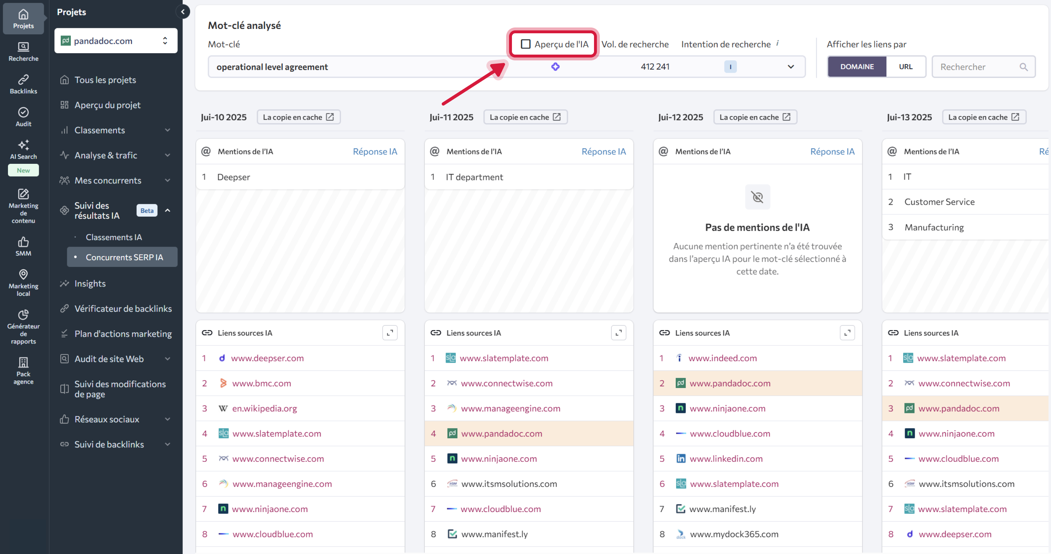This screenshot has width=1051, height=554.
Task: Click en.wikipedia.org link
Action: (264, 408)
